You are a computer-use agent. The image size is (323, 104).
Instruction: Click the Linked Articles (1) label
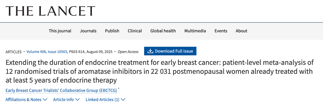coord(102,100)
